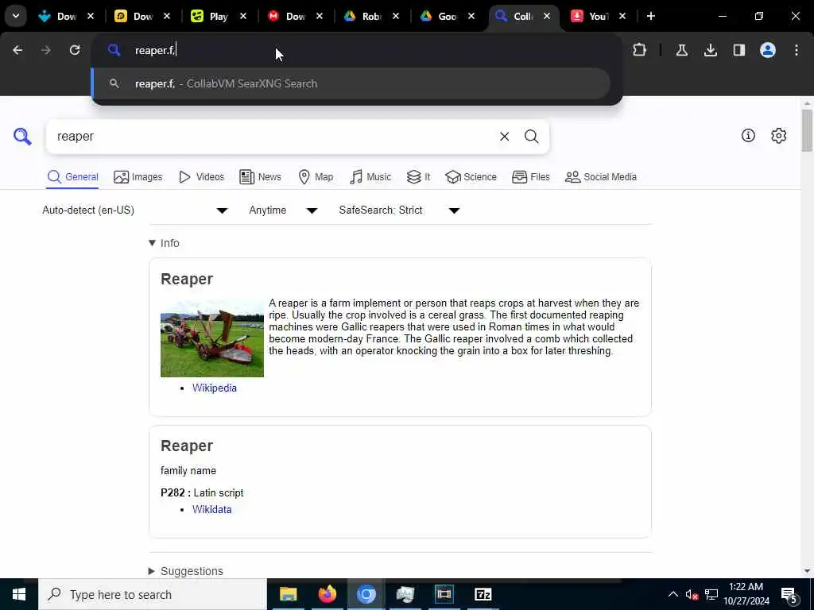The height and width of the screenshot is (610, 814).
Task: Open SearXNG preferences gear icon
Action: pos(778,135)
